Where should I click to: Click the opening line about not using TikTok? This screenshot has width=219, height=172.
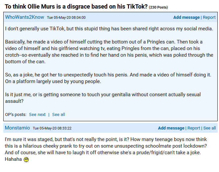click(109, 29)
